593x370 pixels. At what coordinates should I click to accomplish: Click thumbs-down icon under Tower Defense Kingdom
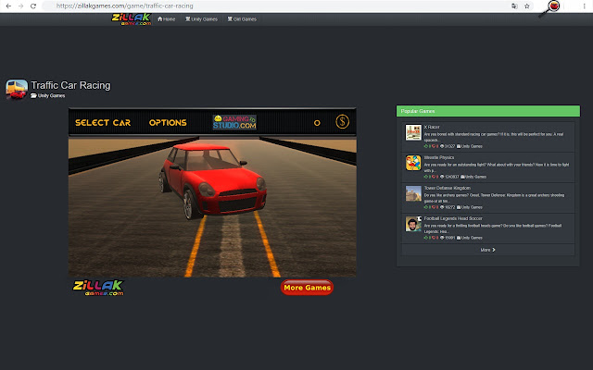tap(434, 207)
